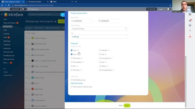Click the green NEXT button
Image resolution: width=195 pixels, height=109 pixels.
coord(127,106)
